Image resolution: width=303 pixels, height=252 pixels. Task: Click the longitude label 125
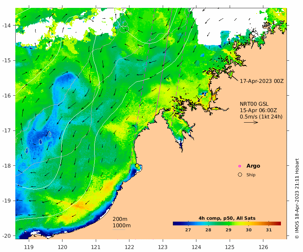coord(230,247)
